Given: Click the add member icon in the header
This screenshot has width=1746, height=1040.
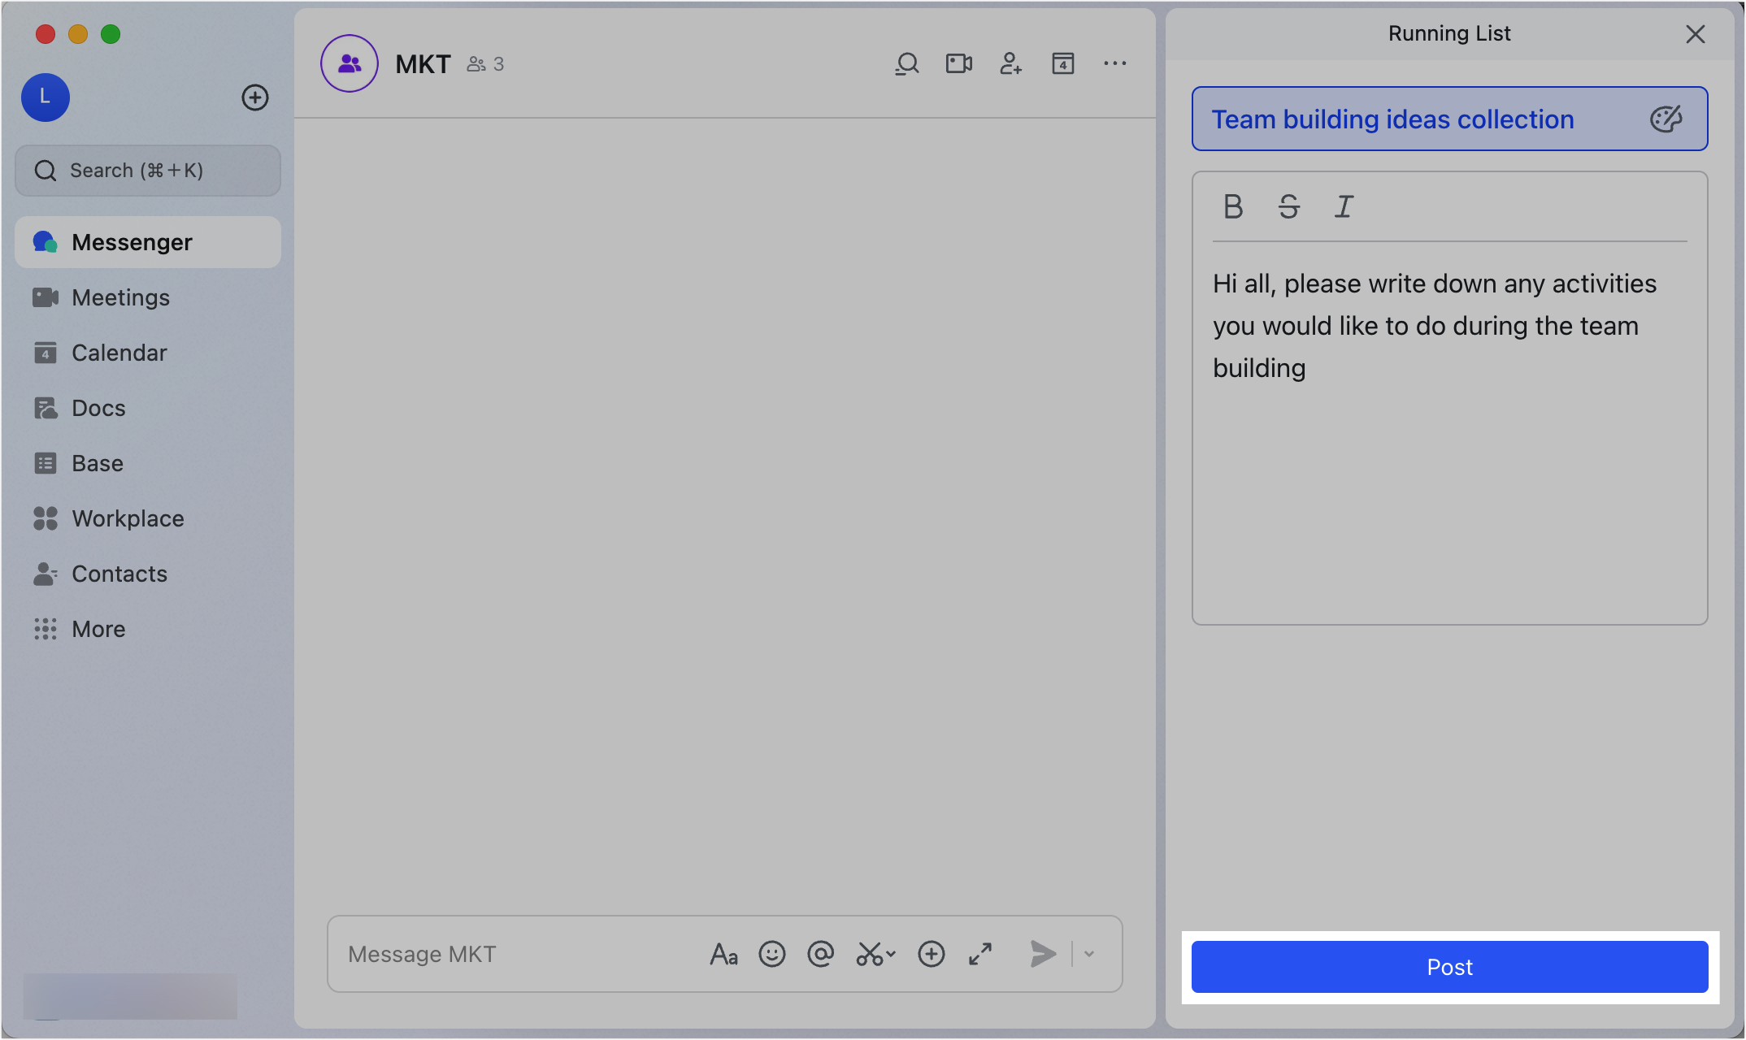Looking at the screenshot, I should 1010,63.
